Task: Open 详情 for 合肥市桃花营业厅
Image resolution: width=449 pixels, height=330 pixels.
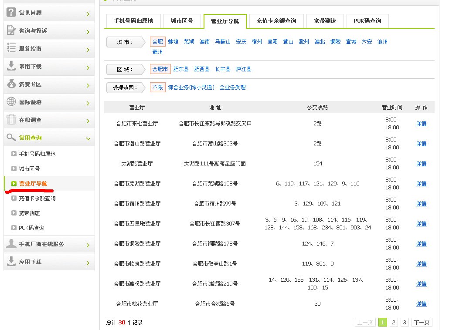Action: click(x=421, y=304)
